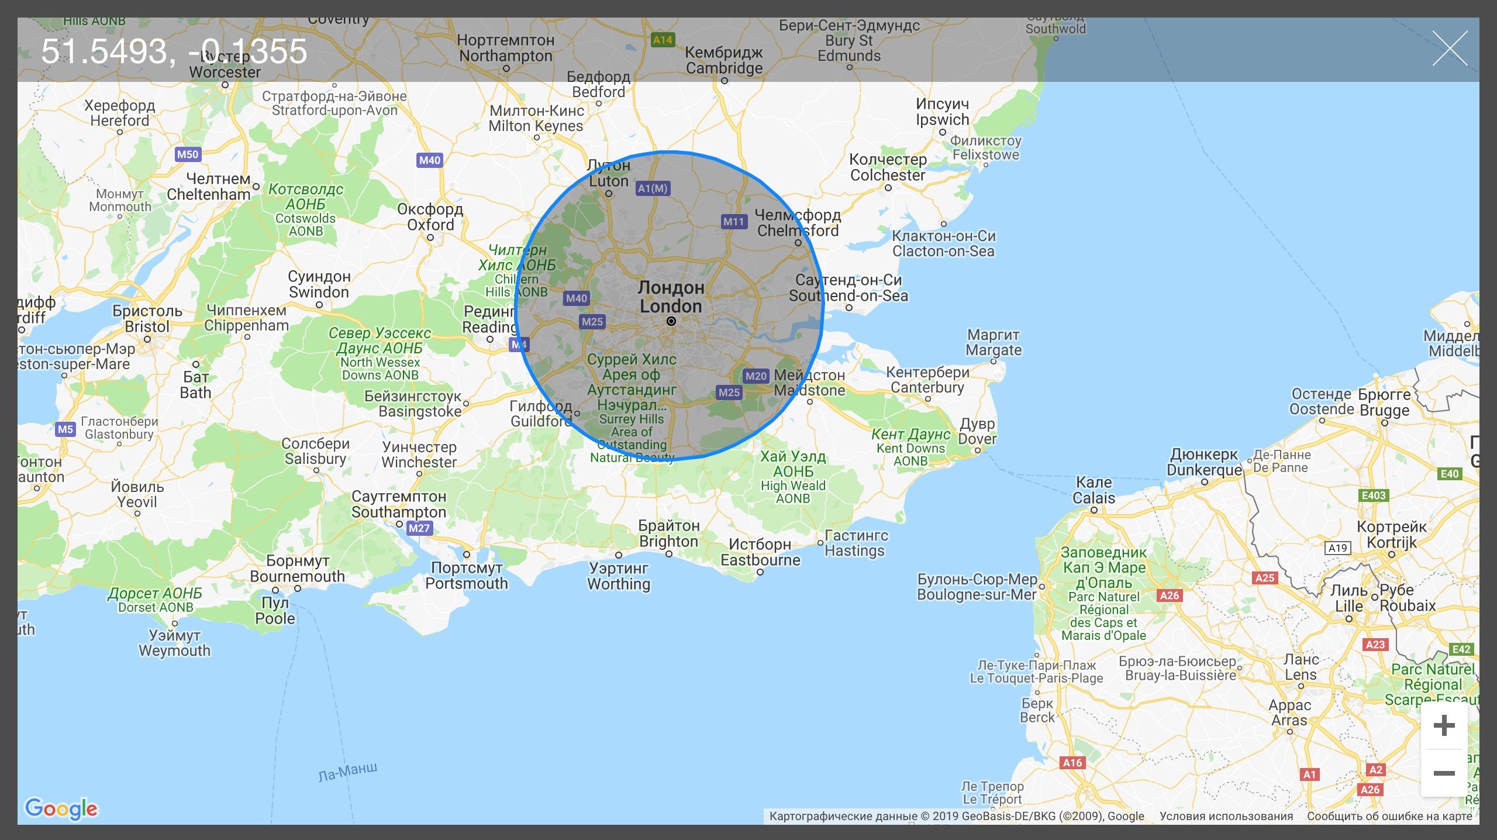This screenshot has width=1497, height=840.
Task: Click the A2 road shield
Action: (x=1376, y=770)
